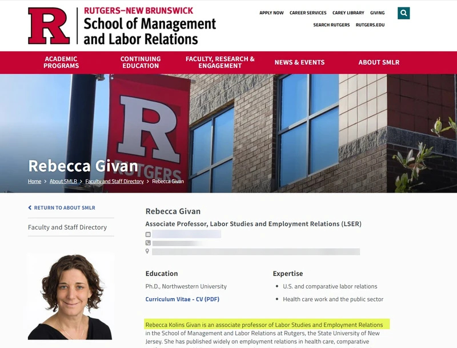Click the School of Management and Labor Relations title
457x348 pixels.
pyautogui.click(x=150, y=31)
